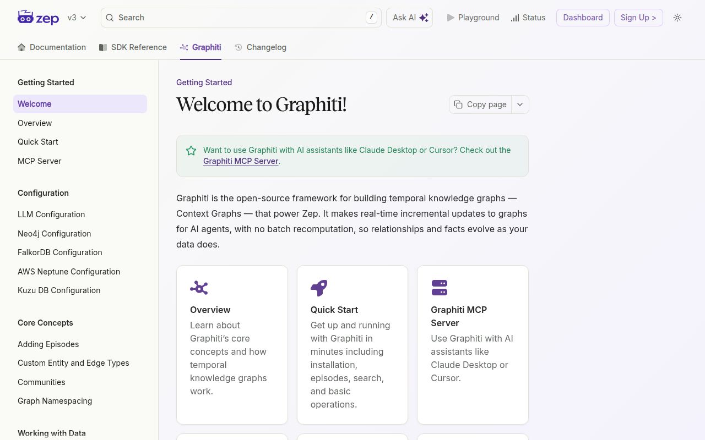Open Neo4j Configuration page
705x440 pixels.
[80, 234]
